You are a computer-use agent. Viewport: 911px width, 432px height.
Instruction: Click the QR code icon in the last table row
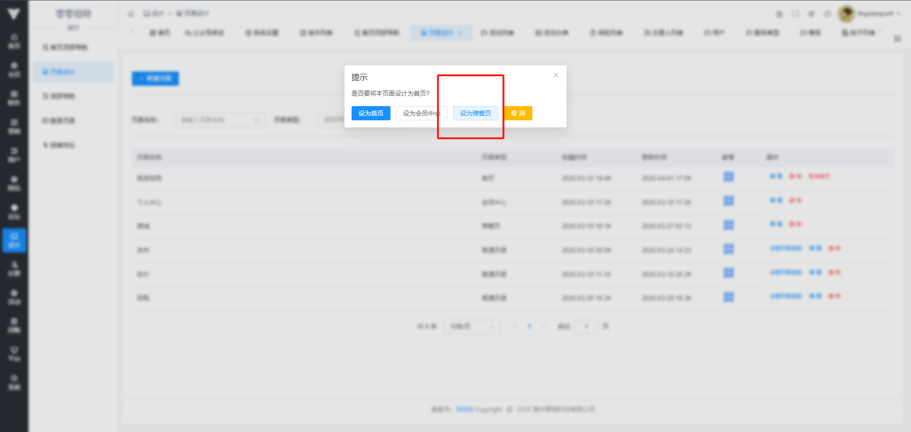pos(728,297)
